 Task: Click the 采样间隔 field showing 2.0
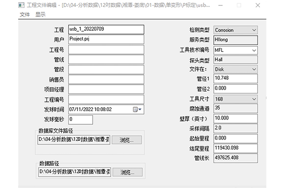[x=235, y=128]
